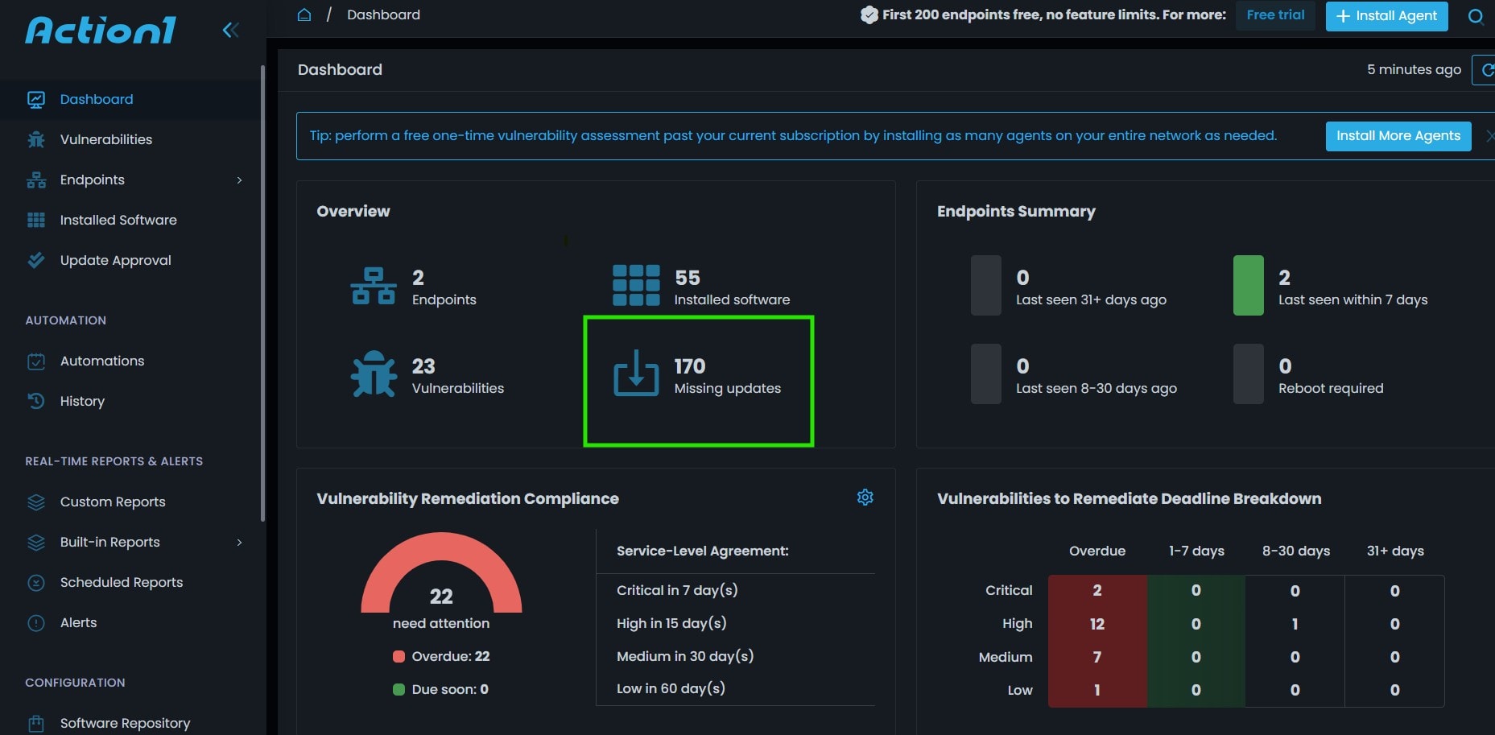
Task: Click the green Last seen within 7 days bar
Action: click(1248, 286)
